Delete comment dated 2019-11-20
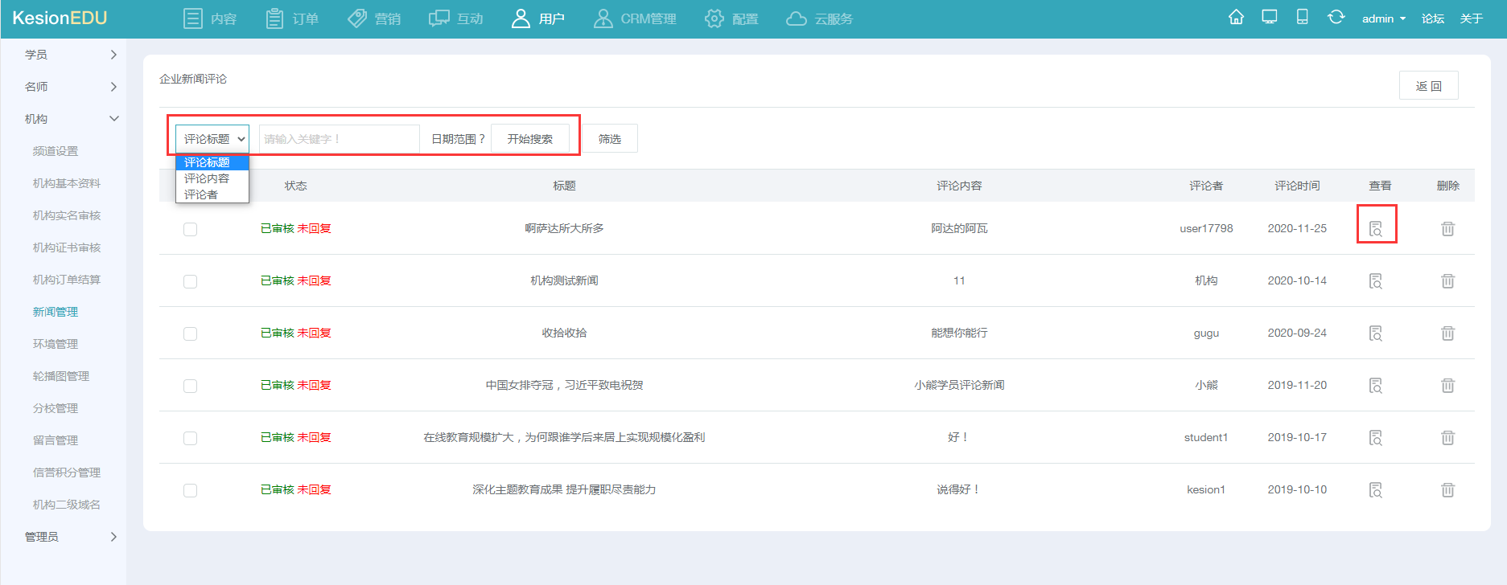The image size is (1507, 585). [1447, 386]
